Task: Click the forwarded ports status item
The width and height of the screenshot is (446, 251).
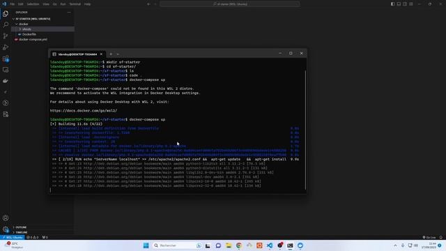Action: pos(45,237)
